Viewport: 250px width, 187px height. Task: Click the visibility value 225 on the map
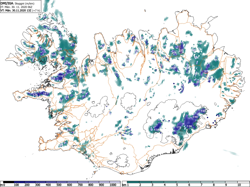[181, 50]
